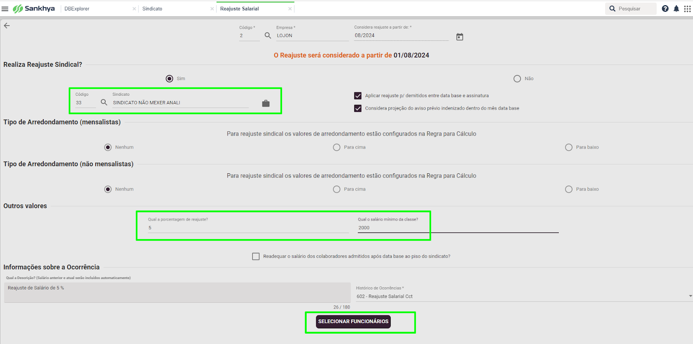
Task: Click the SELECIONAR FUNCIONÁRIOS button
Action: tap(353, 321)
